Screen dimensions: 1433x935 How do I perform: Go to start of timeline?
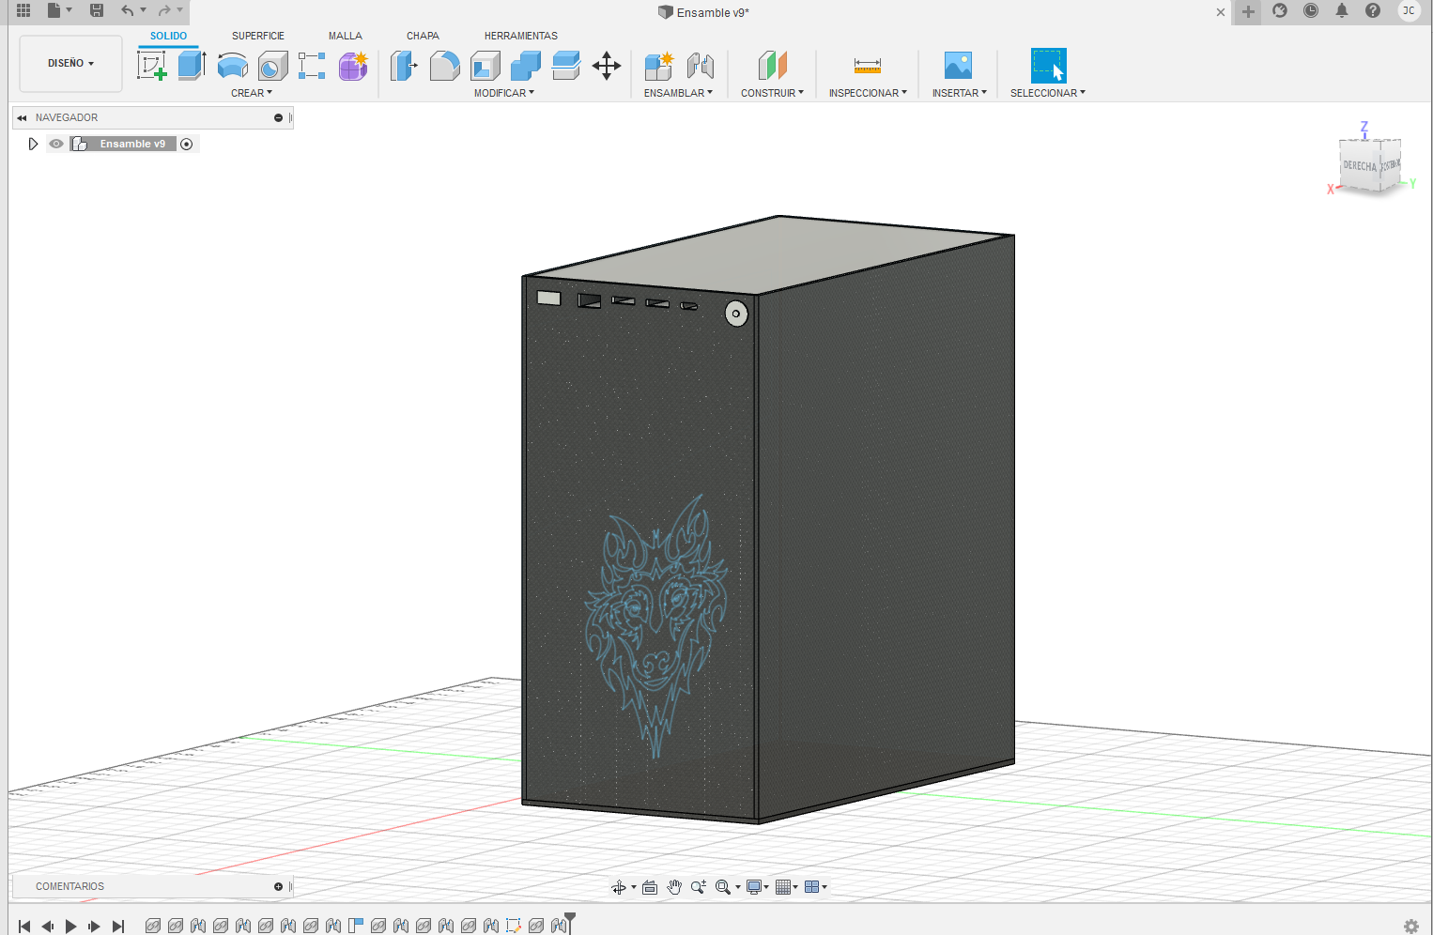point(24,927)
